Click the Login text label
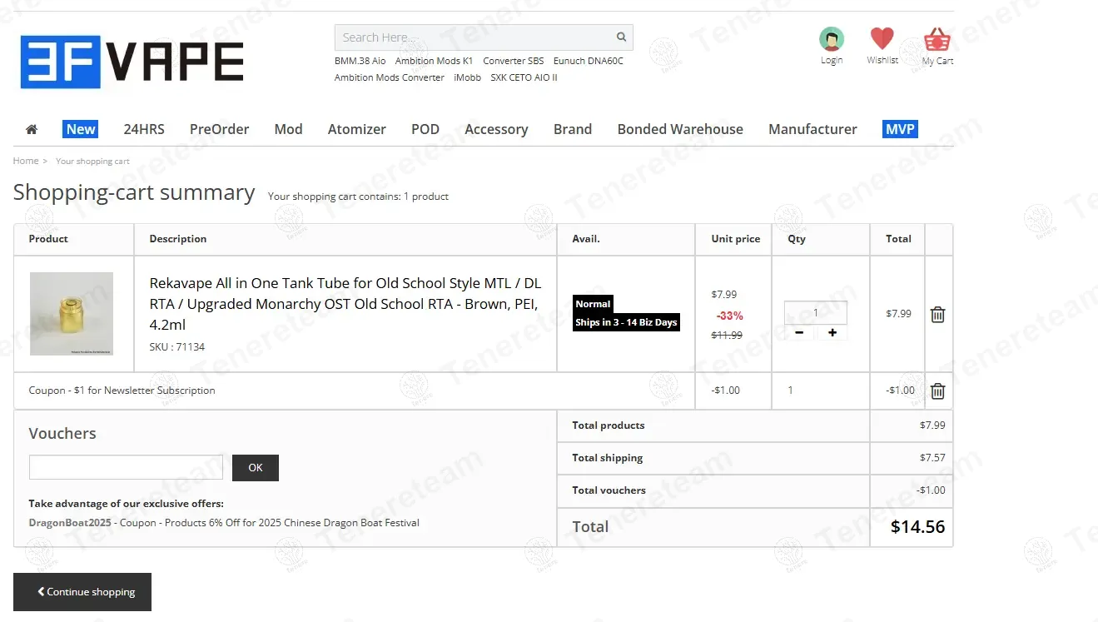1098x622 pixels. (832, 60)
